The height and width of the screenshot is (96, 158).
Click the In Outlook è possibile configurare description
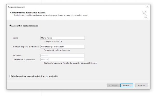click(51, 16)
